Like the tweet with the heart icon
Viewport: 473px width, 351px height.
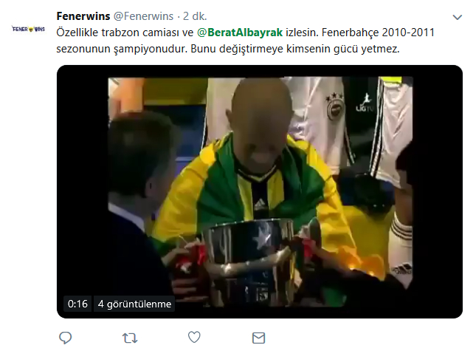tap(194, 338)
